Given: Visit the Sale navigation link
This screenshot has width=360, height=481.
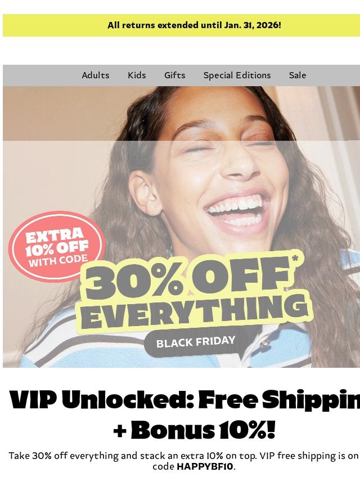Looking at the screenshot, I should point(297,75).
